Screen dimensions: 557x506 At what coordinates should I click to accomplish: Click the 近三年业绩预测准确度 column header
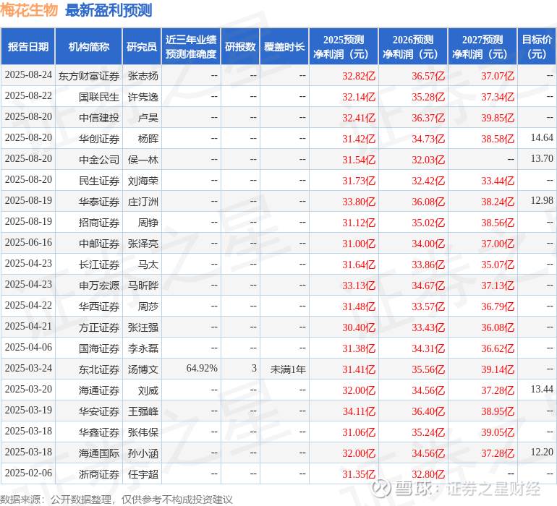point(191,46)
